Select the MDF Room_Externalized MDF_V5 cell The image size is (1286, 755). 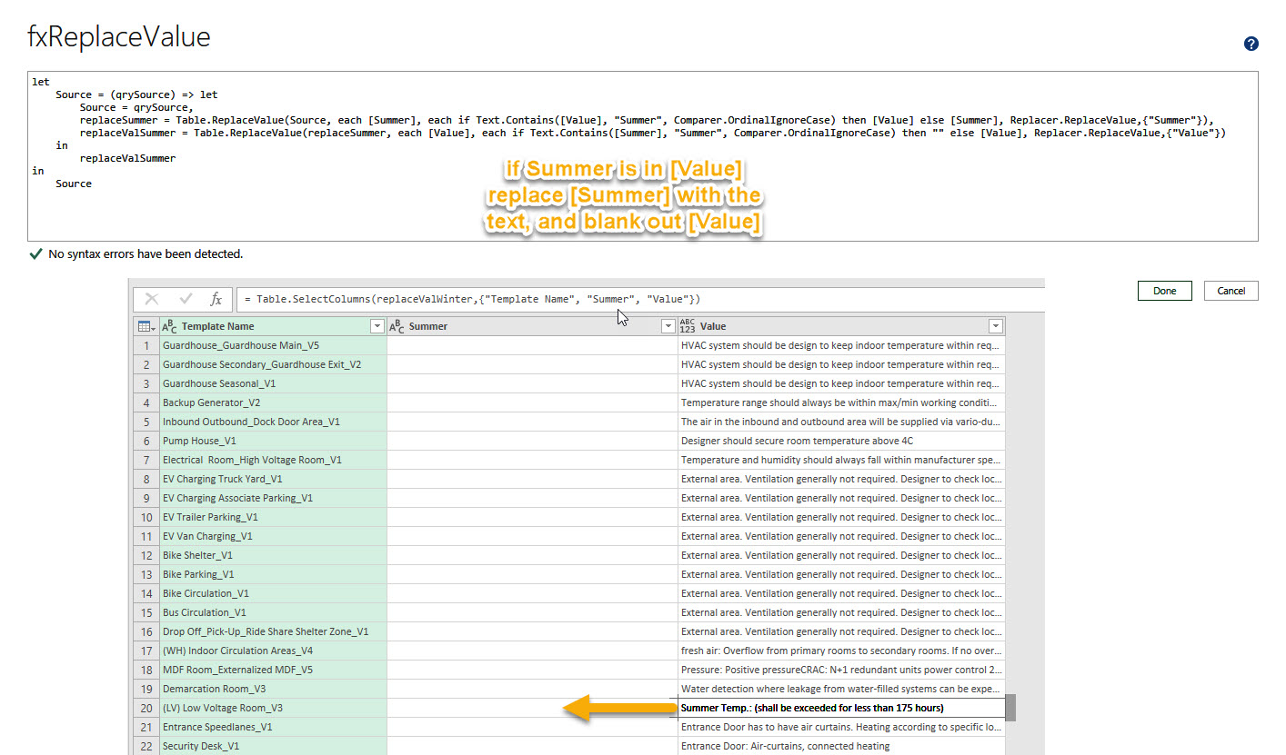pyautogui.click(x=273, y=670)
